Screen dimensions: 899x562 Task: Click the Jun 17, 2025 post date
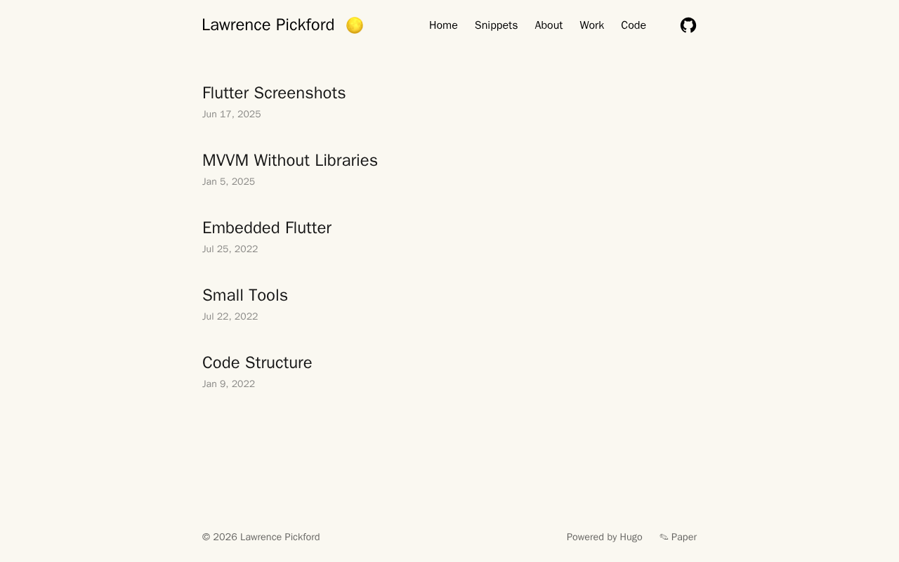click(232, 115)
